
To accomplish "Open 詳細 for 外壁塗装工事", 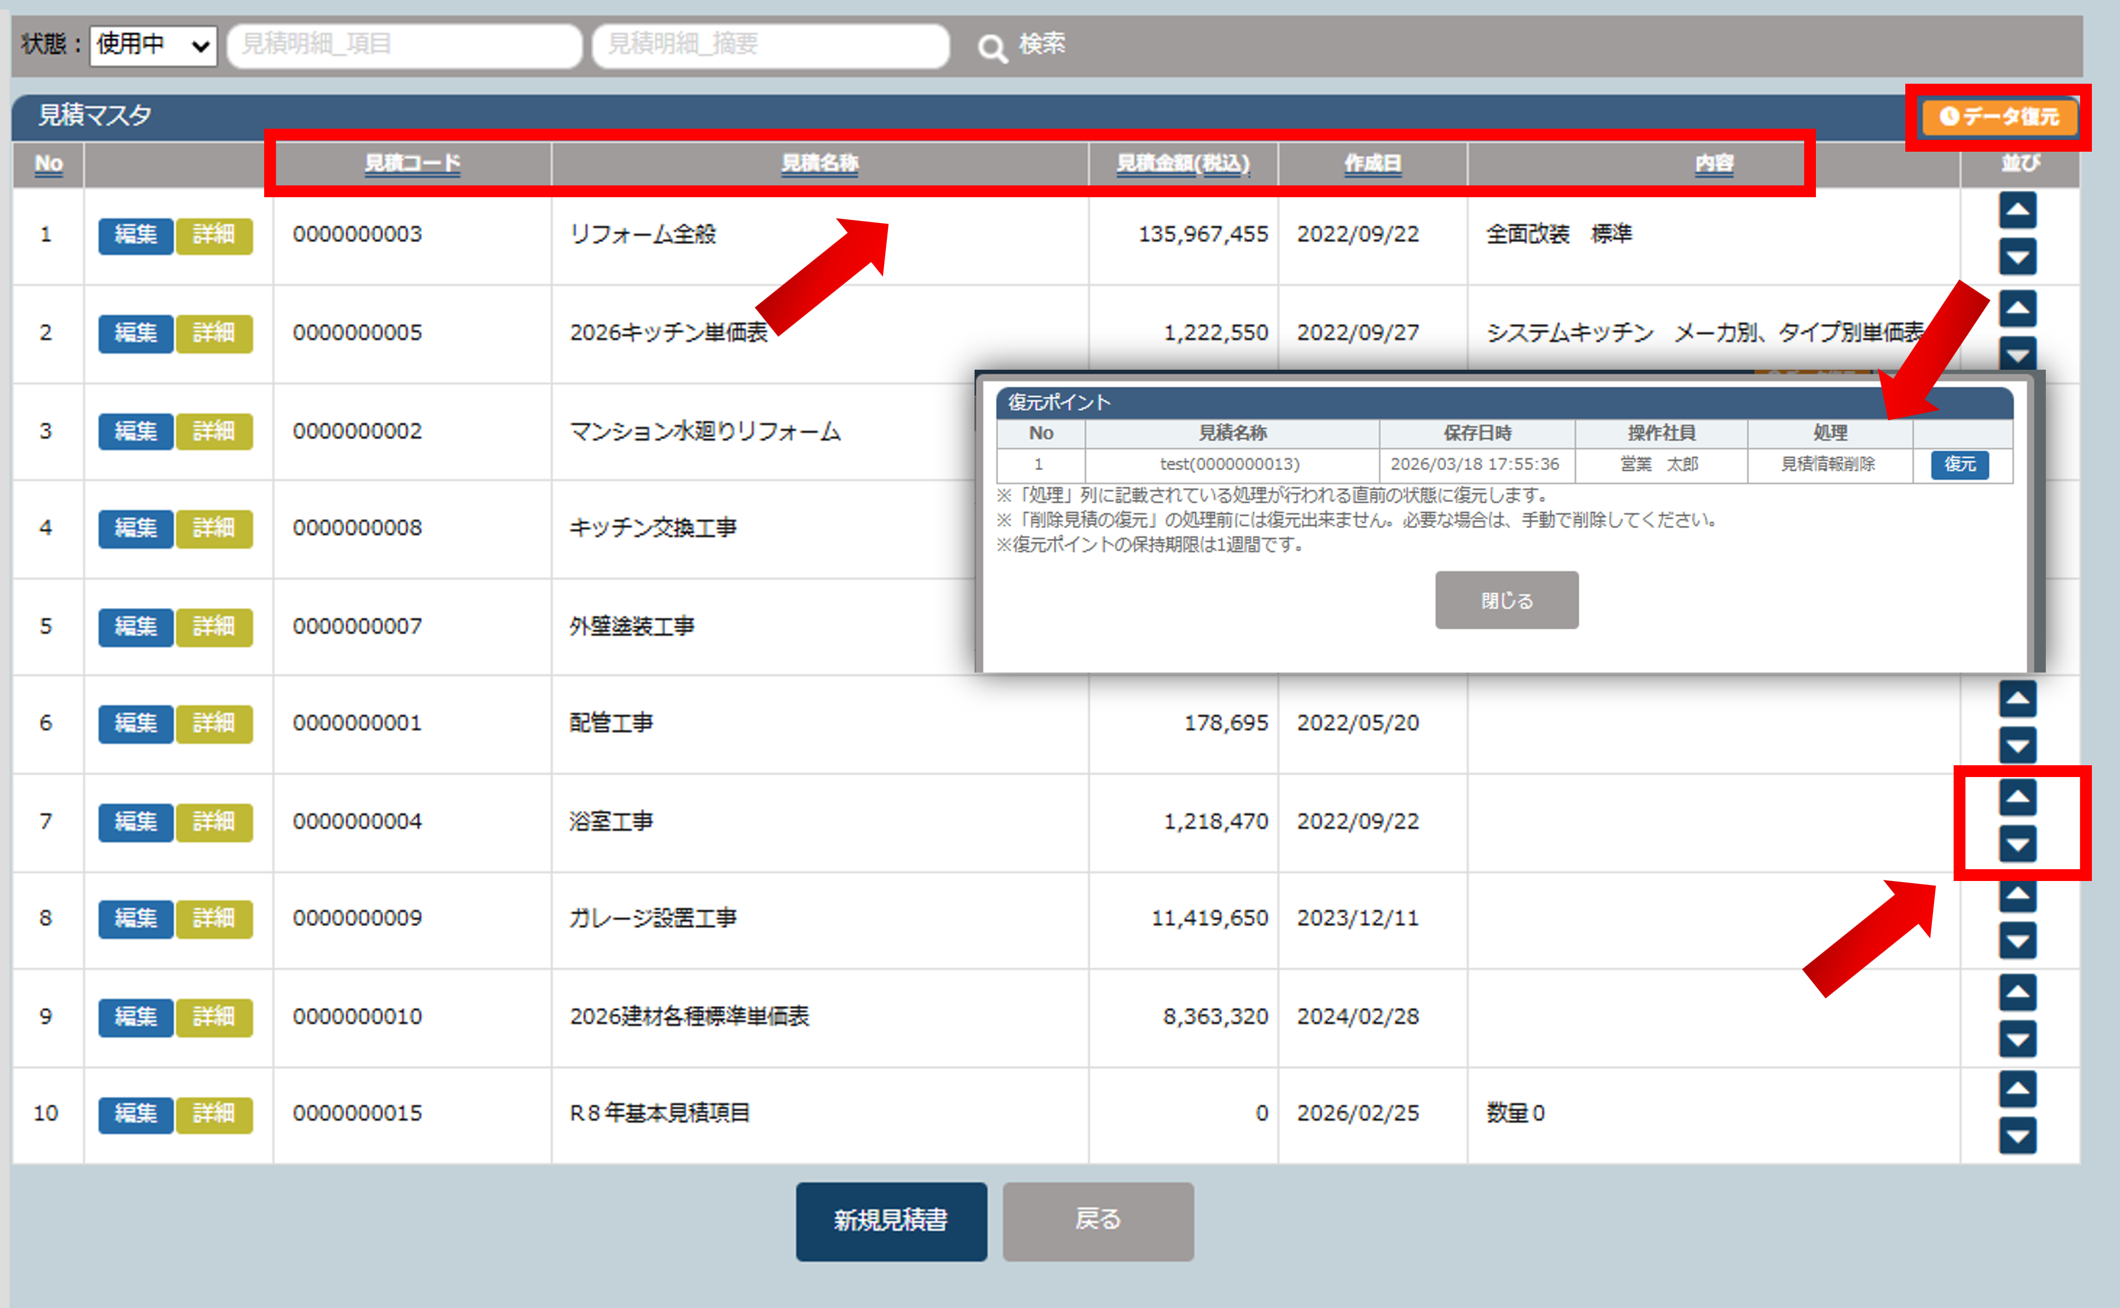I will (x=214, y=626).
